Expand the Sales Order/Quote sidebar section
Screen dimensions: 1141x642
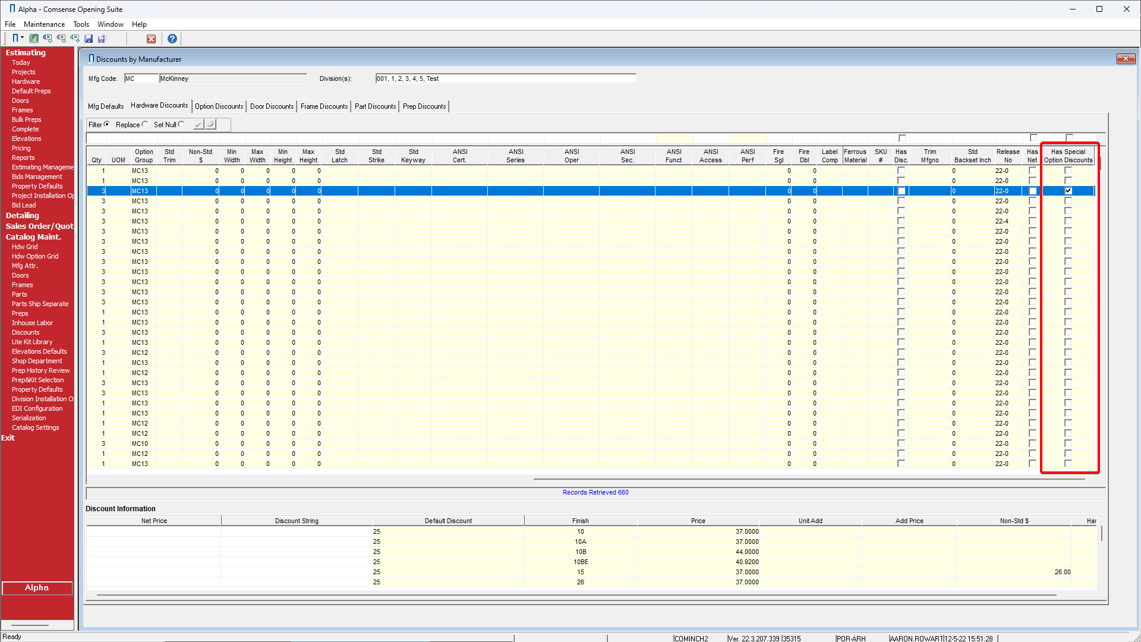point(39,226)
